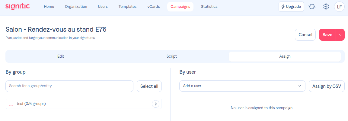Open the Templates section
This screenshot has width=348, height=121.
[x=127, y=7]
